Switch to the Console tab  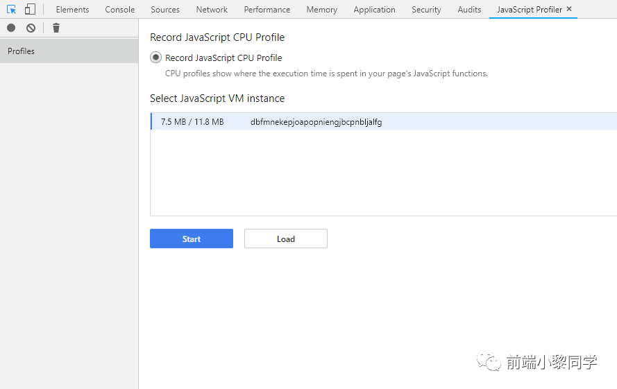[119, 10]
